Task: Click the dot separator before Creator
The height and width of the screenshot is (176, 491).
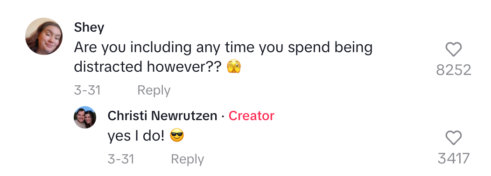Action: [223, 116]
